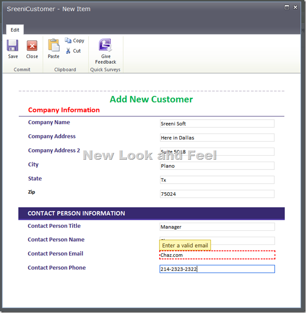306x313 pixels.
Task: Select the City field containing Plano
Action: 217,166
